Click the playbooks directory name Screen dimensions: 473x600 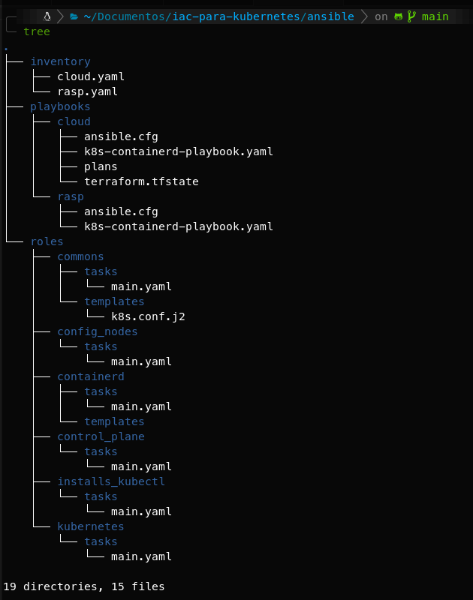(60, 106)
